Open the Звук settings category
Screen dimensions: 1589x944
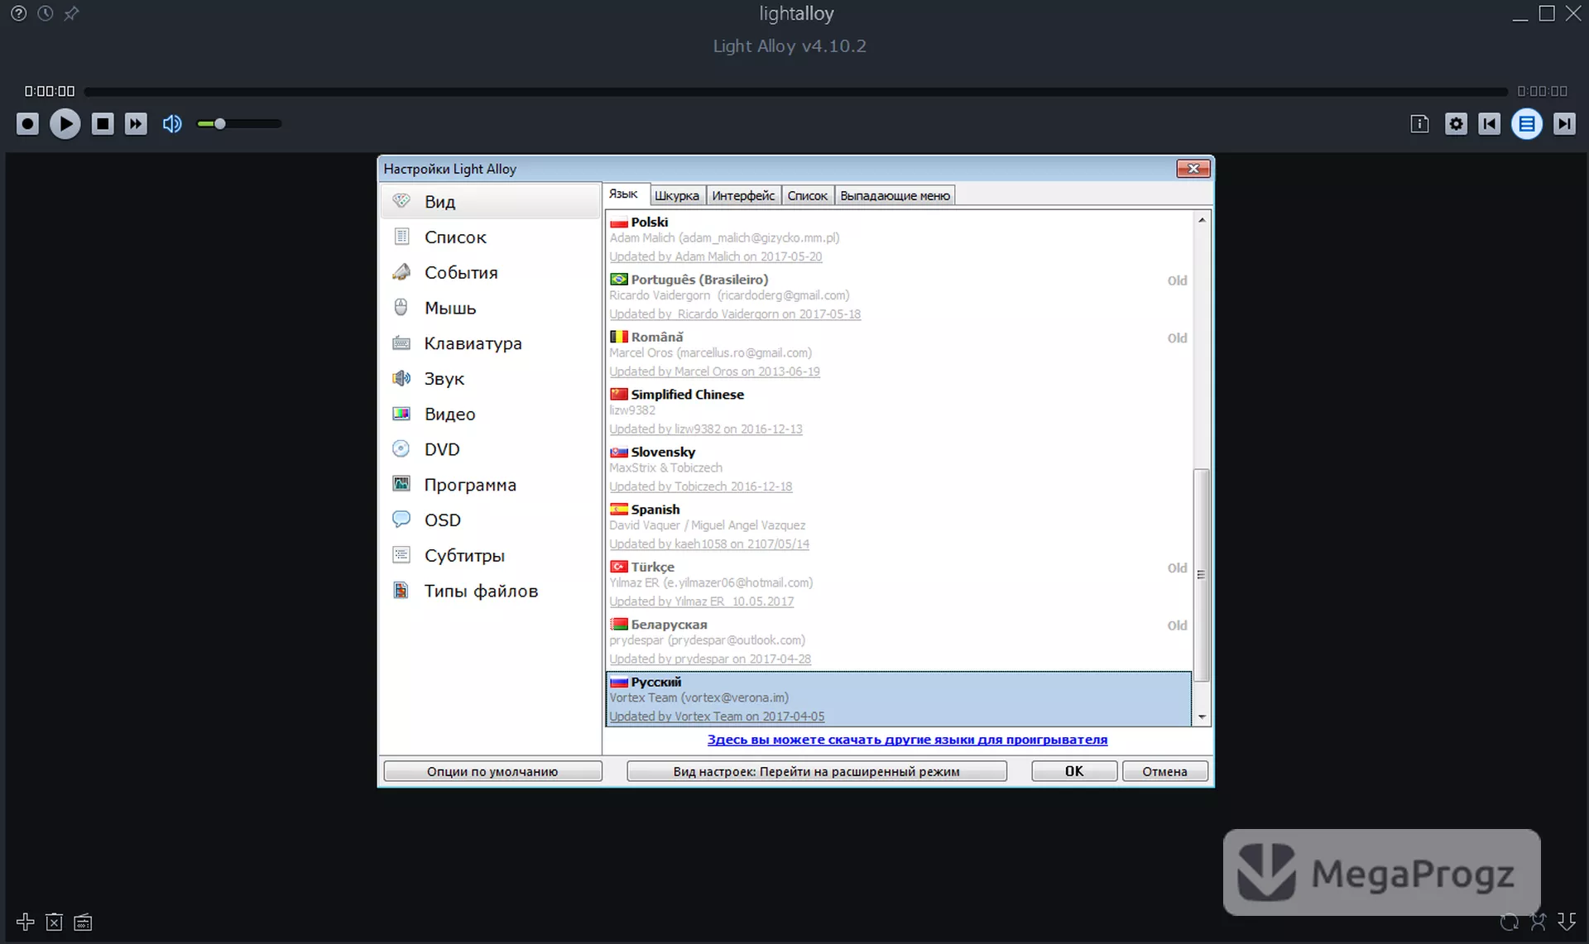click(x=491, y=379)
